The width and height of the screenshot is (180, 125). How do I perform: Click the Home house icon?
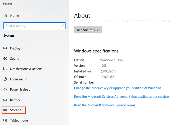(x=5, y=16)
